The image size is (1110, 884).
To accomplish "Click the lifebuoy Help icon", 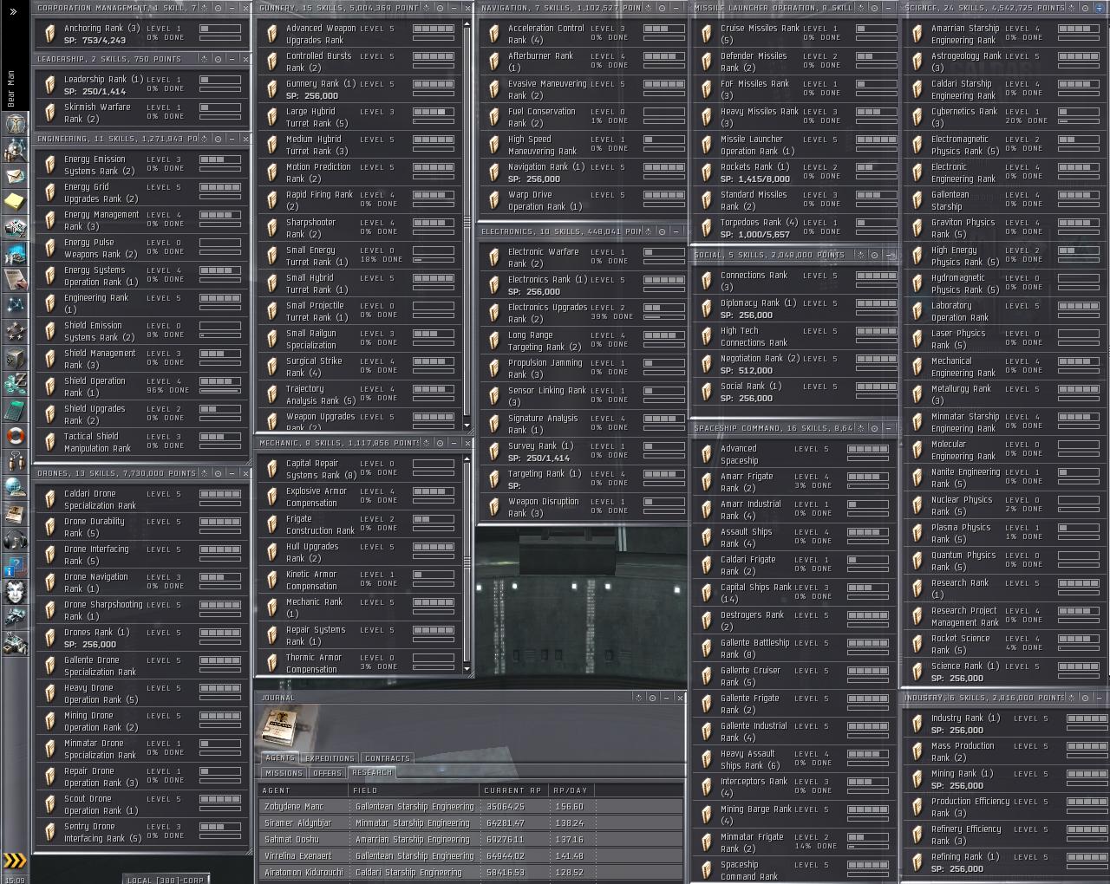I will click(15, 435).
